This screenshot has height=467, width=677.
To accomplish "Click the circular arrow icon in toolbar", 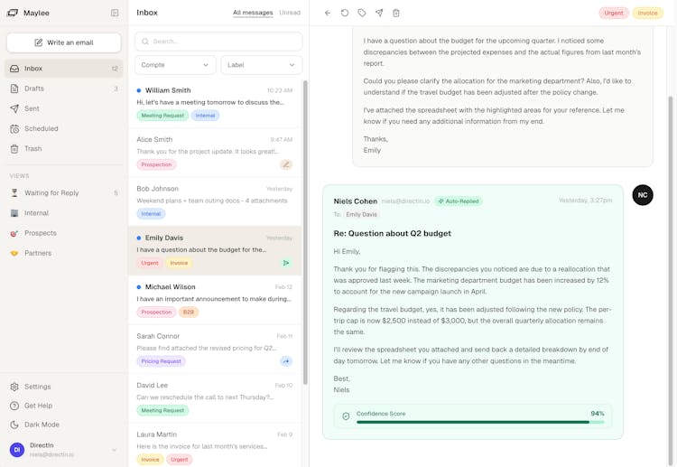I will (x=345, y=14).
